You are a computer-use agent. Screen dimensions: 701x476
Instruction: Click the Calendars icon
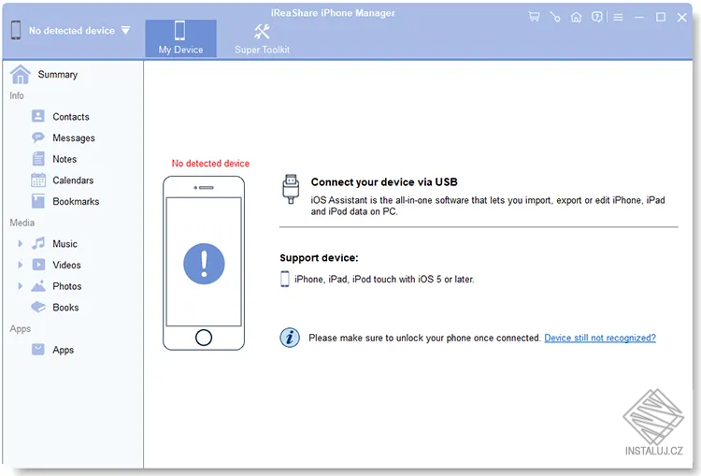pos(38,180)
